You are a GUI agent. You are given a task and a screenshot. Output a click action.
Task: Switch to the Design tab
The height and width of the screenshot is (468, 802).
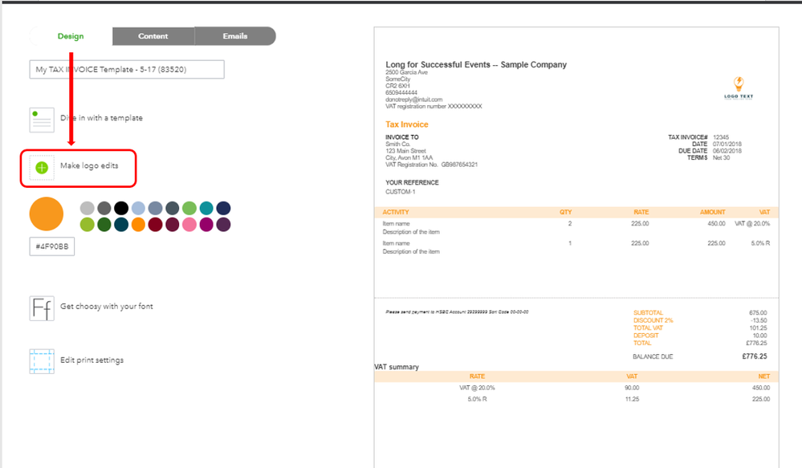coord(71,36)
